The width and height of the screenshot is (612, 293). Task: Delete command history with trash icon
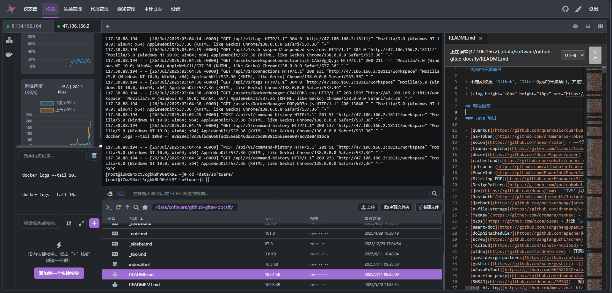[x=94, y=156]
